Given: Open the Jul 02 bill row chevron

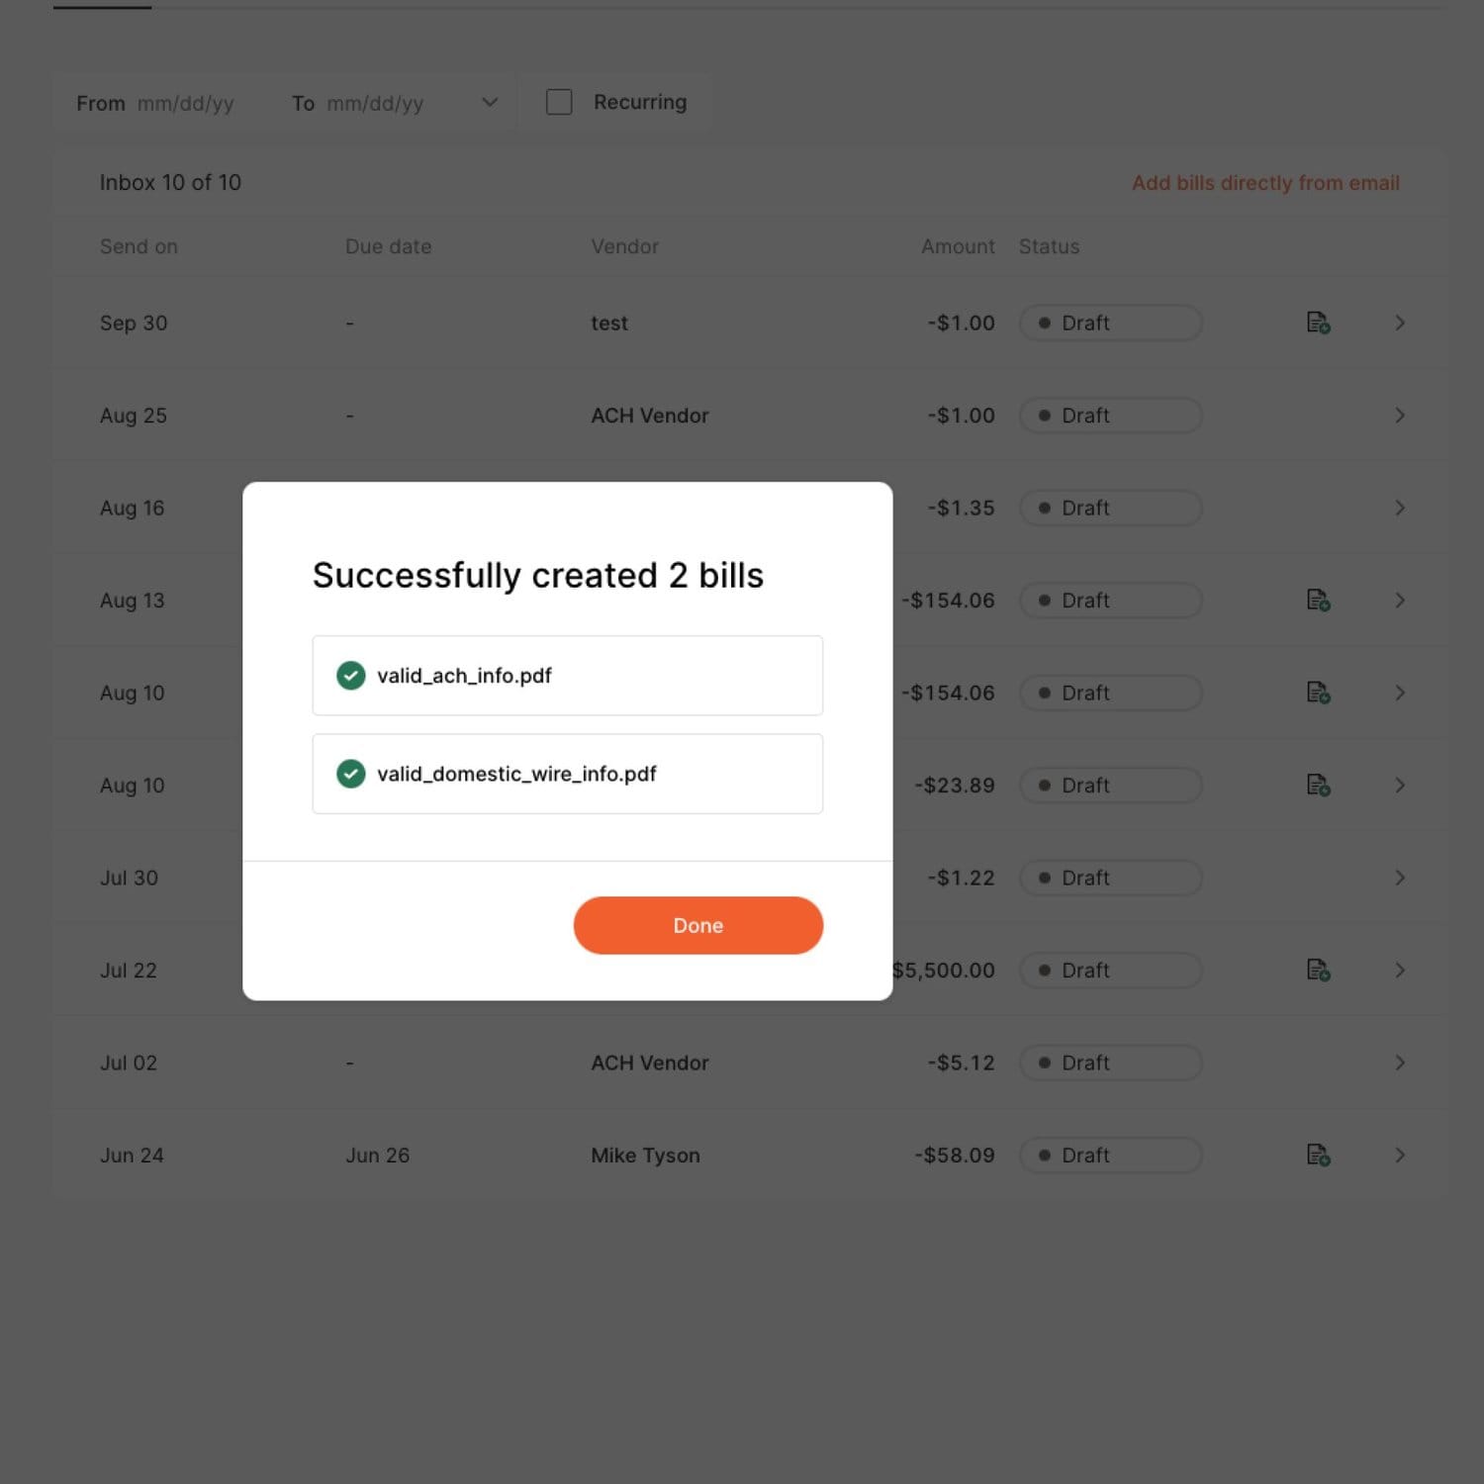Looking at the screenshot, I should [1400, 1063].
